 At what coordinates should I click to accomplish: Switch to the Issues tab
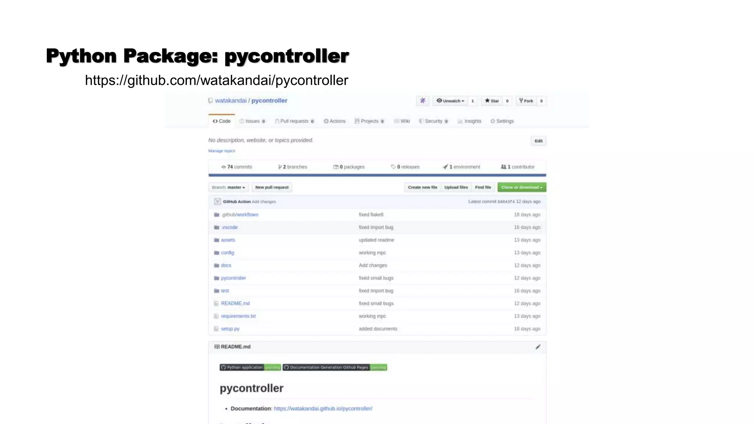pos(252,121)
